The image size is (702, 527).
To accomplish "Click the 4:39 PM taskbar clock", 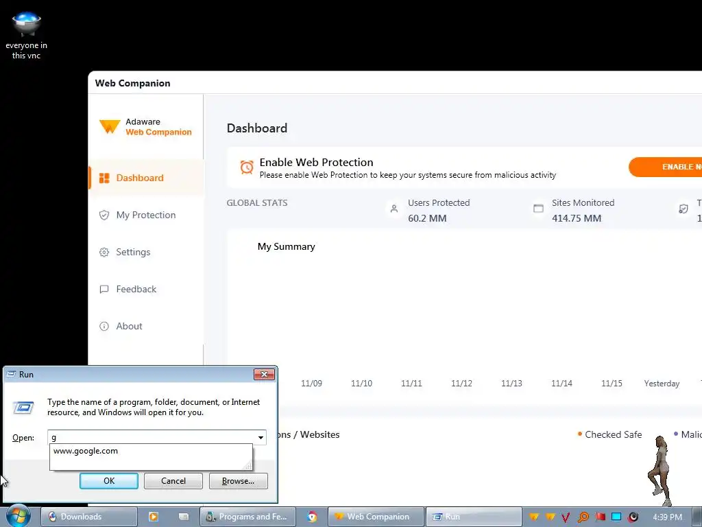I will pyautogui.click(x=667, y=517).
